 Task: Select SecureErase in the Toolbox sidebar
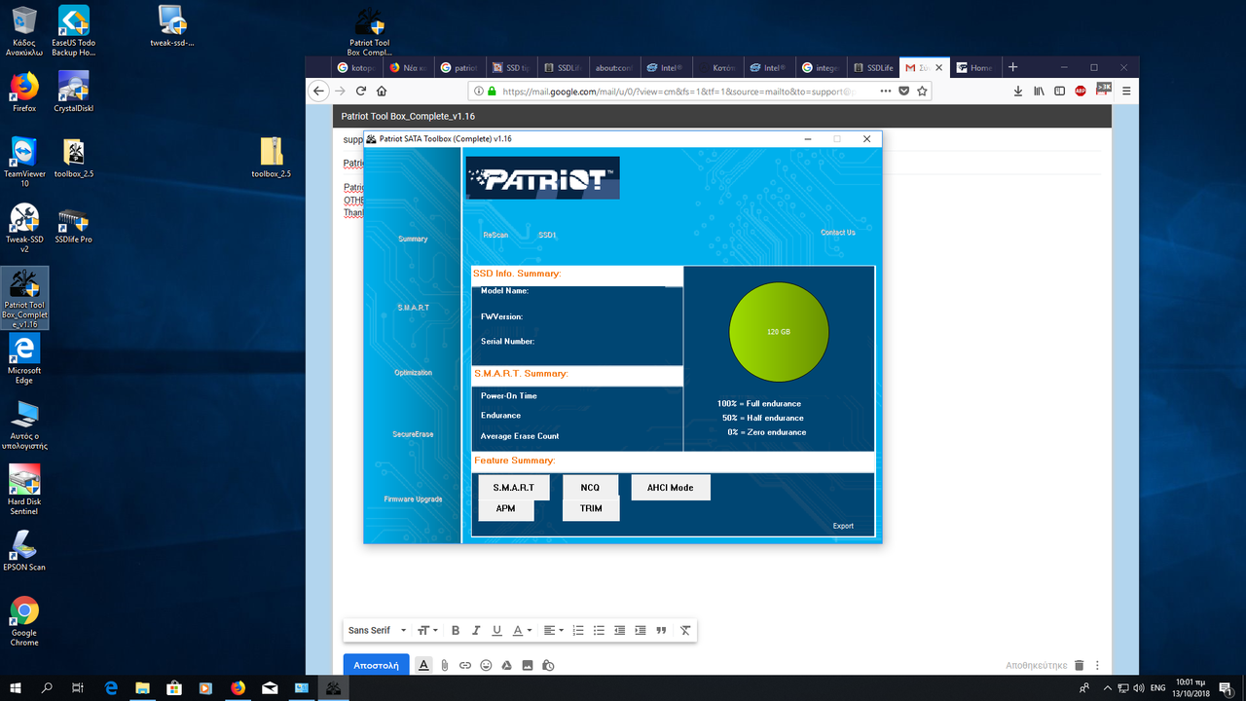click(413, 434)
